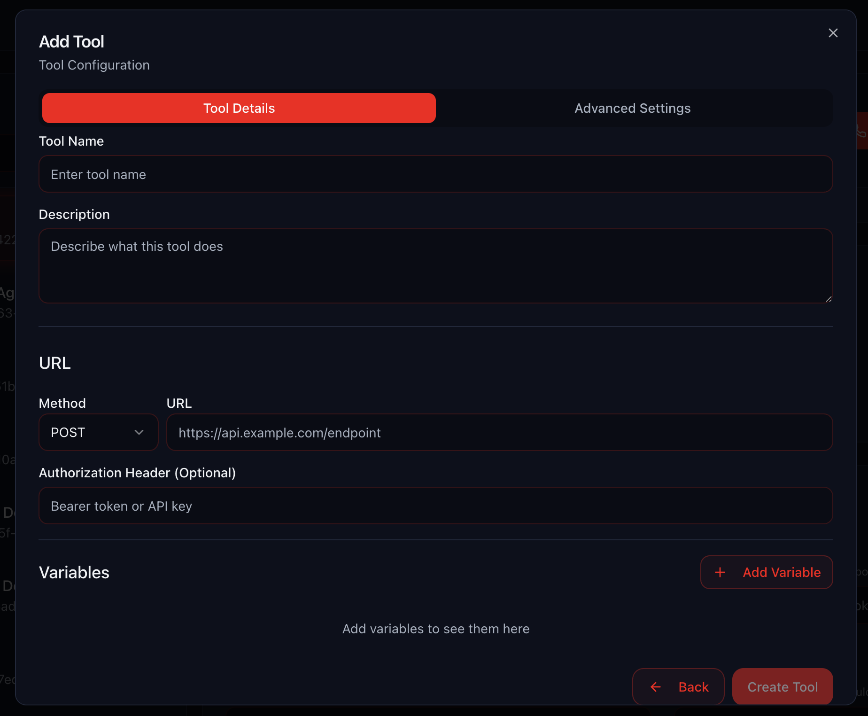The width and height of the screenshot is (868, 716).
Task: Click the Variables section heading
Action: [x=74, y=572]
